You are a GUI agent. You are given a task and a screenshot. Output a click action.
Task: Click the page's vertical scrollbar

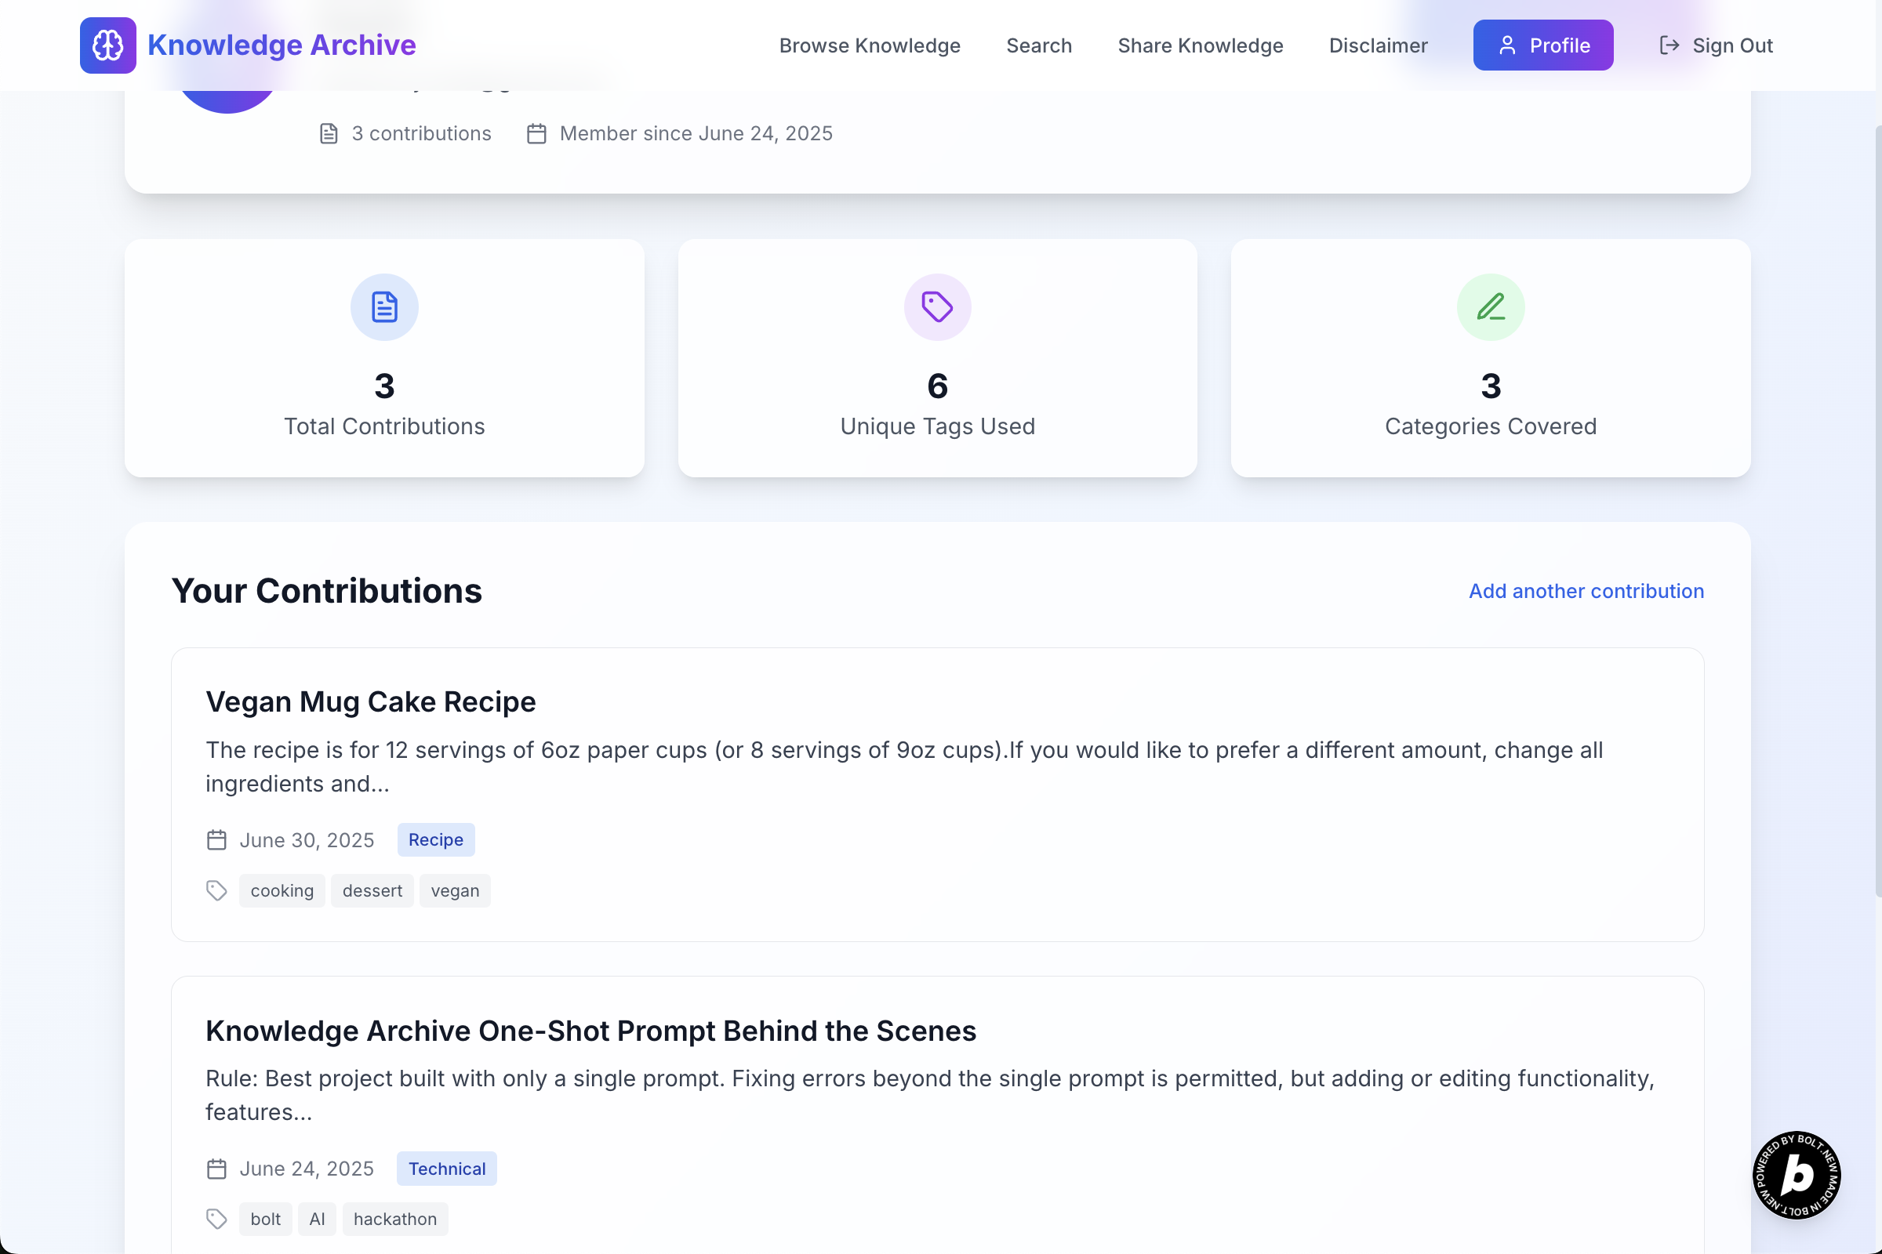(x=1877, y=512)
